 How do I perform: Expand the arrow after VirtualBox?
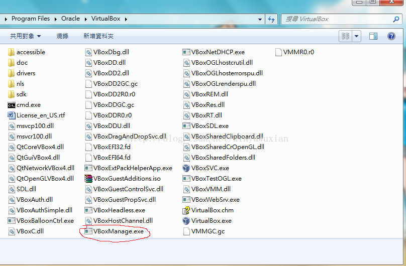(x=126, y=19)
